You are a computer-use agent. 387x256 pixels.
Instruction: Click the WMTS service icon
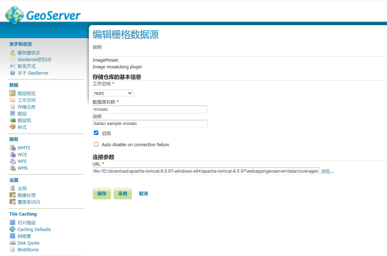click(x=13, y=148)
